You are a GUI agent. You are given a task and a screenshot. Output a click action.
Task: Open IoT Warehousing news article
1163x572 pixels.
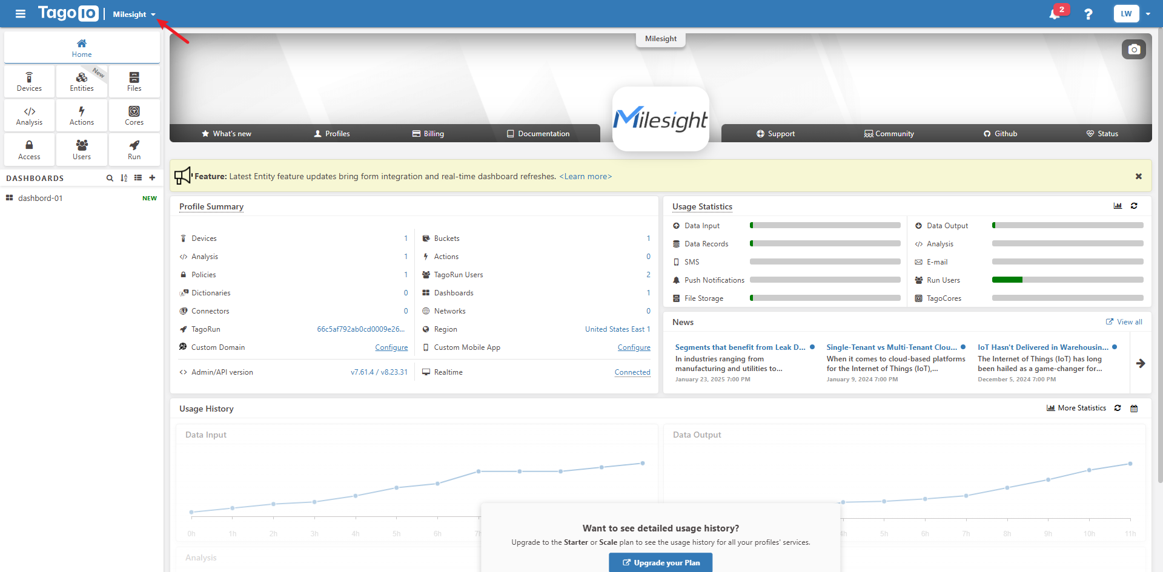point(1043,347)
